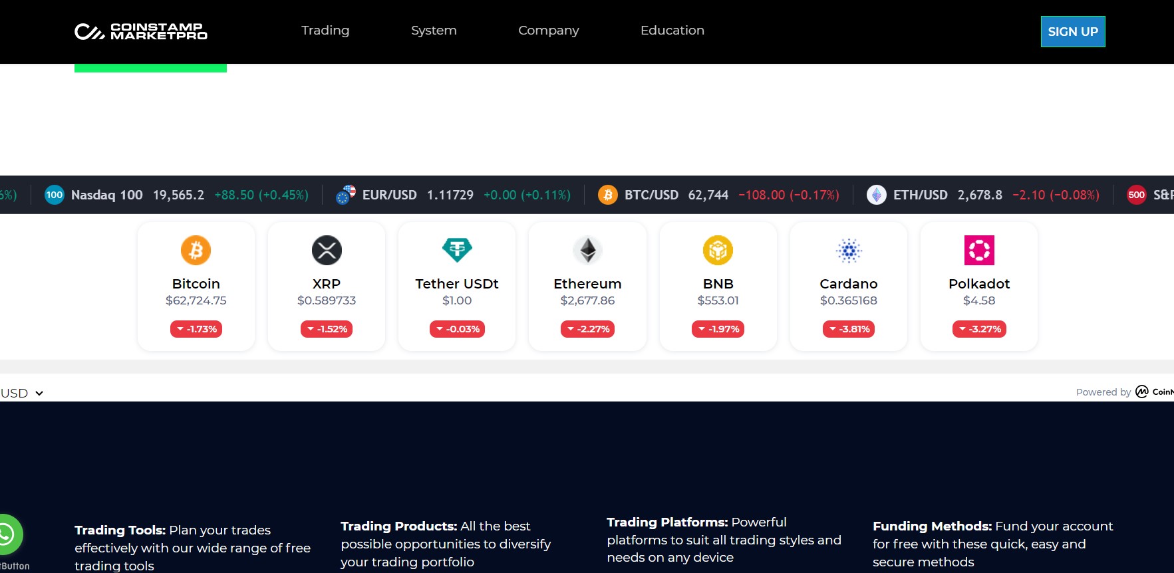Image resolution: width=1174 pixels, height=573 pixels.
Task: Click the Bitcoin price $62,724.75
Action: [x=196, y=300]
